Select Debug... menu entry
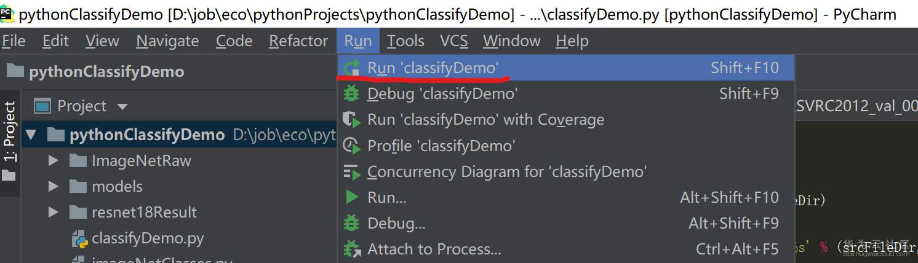 coord(396,223)
